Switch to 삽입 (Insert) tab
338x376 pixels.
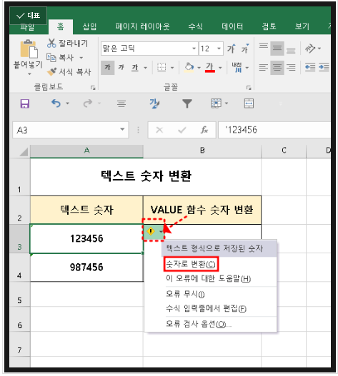(x=89, y=26)
